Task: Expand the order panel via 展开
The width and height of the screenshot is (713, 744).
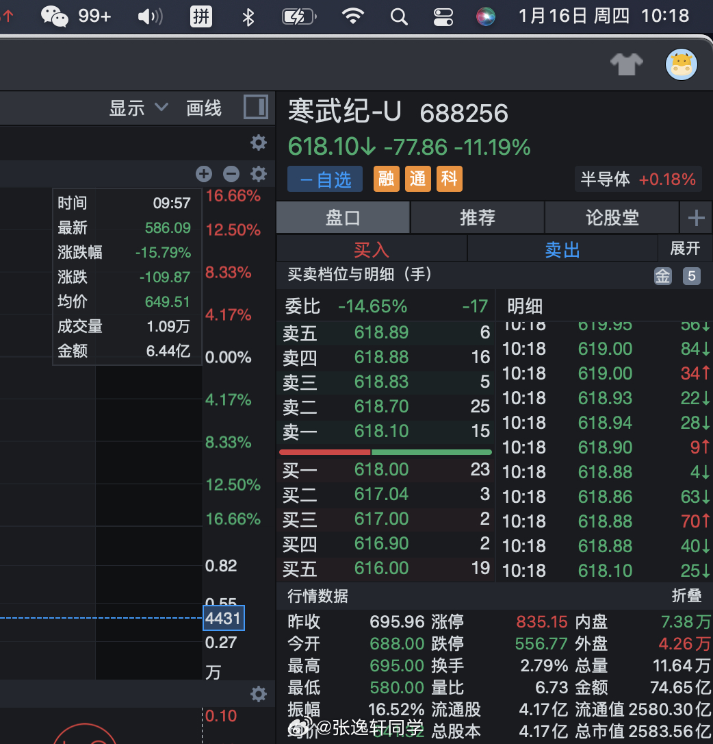Action: [685, 248]
